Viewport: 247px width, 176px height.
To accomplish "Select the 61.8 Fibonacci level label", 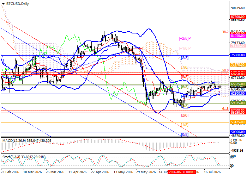I will (x=225, y=109).
